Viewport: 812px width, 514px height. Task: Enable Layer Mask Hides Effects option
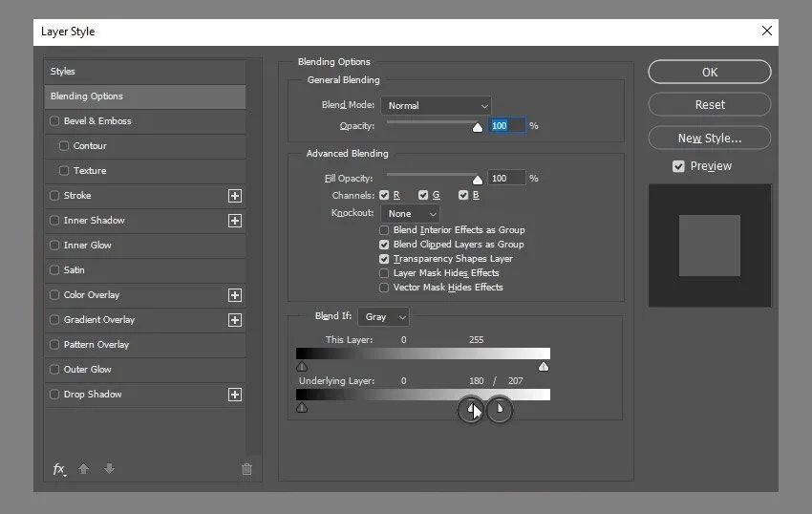[384, 273]
